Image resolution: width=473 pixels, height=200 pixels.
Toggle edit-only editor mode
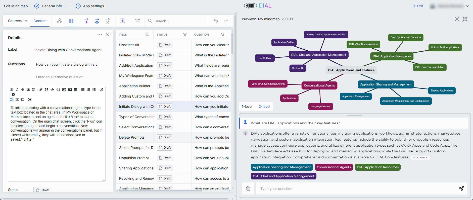click(x=12, y=99)
